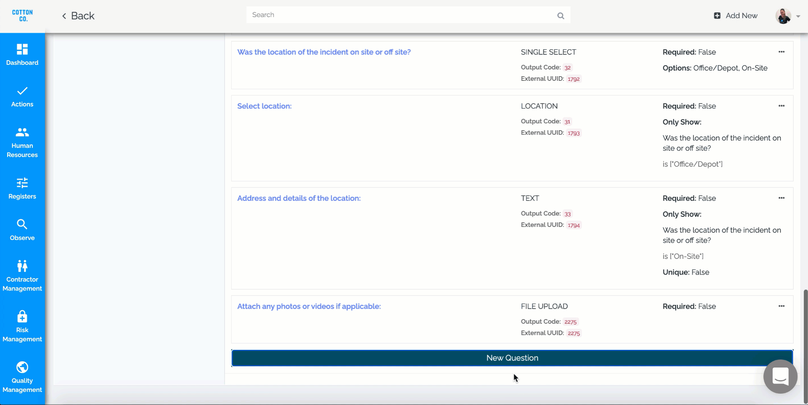Click the search magnifier icon in search bar
This screenshot has height=405, width=808.
pyautogui.click(x=560, y=16)
